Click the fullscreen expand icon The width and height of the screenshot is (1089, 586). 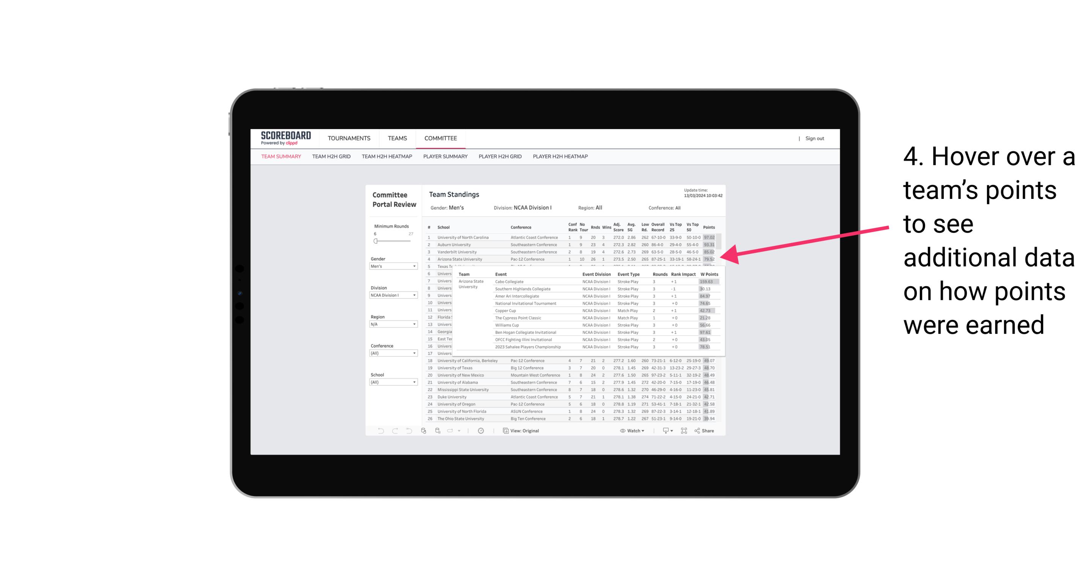(685, 431)
